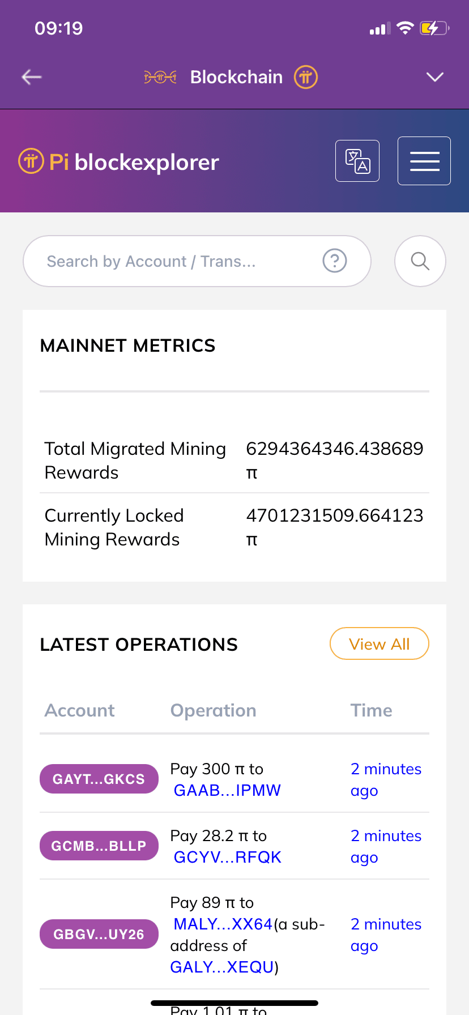
Task: Tap the magnifier search button
Action: (420, 261)
